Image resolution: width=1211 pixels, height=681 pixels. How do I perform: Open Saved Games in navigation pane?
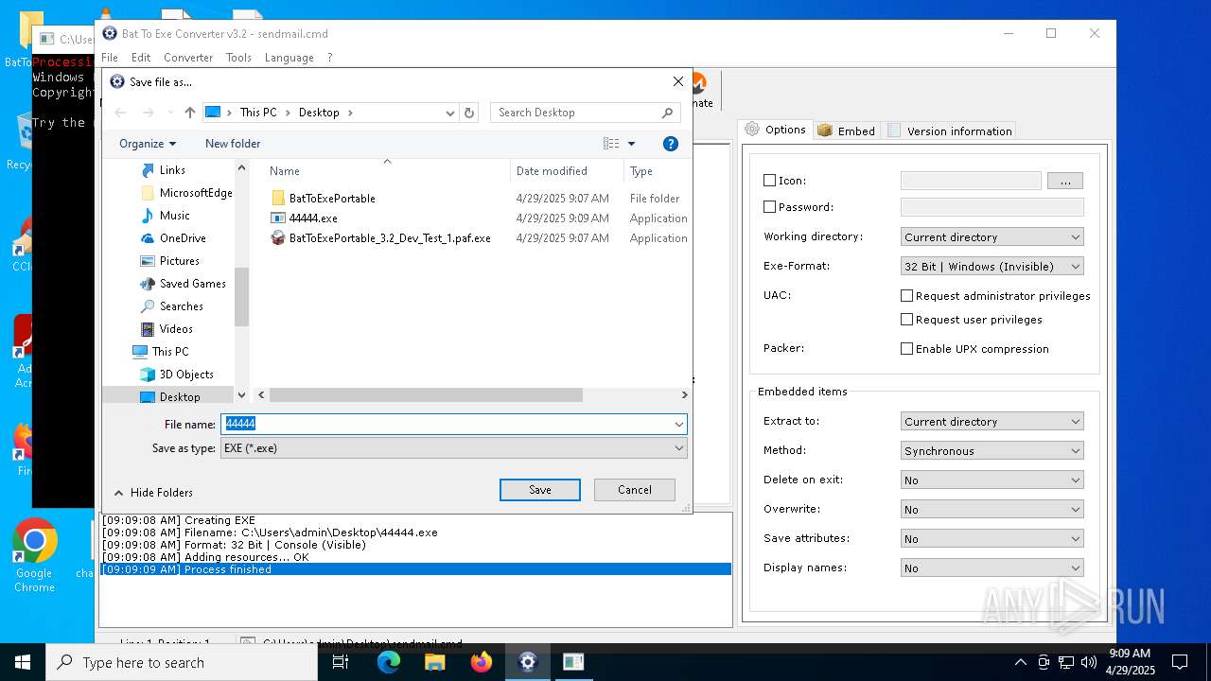192,284
